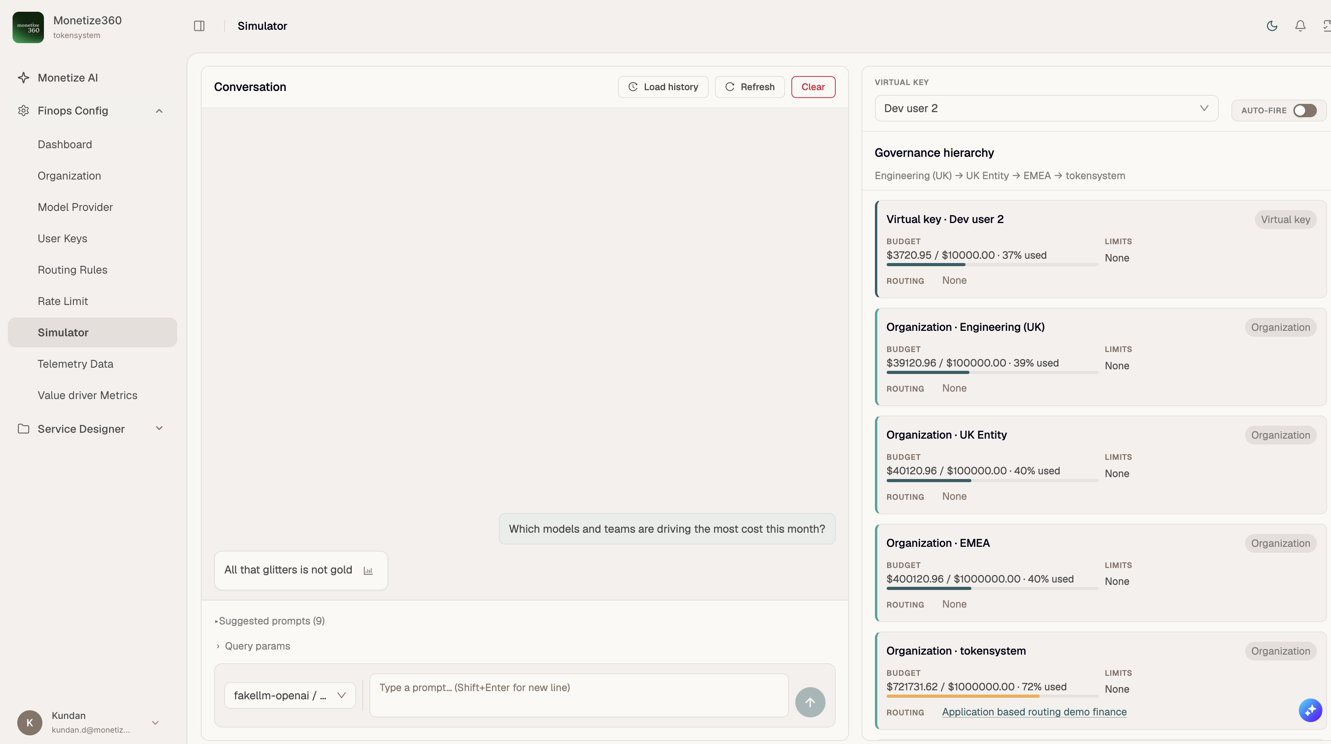This screenshot has width=1331, height=744.
Task: Clear the conversation
Action: 813,87
